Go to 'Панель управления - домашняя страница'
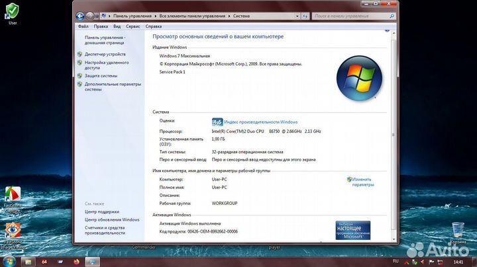477x267 pixels. click(105, 40)
